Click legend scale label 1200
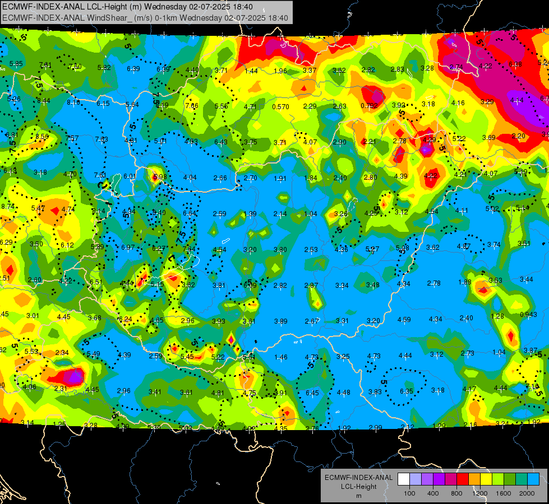 click(x=480, y=493)
